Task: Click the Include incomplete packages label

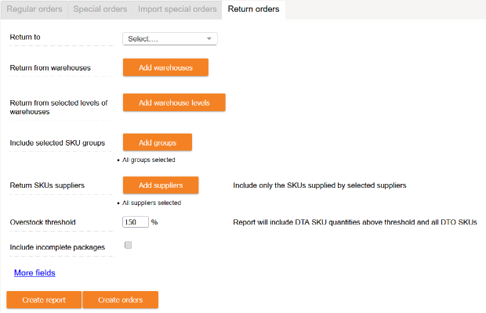Action: (57, 247)
